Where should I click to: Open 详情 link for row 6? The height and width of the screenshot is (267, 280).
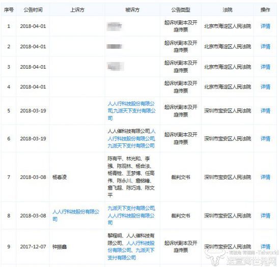[x=265, y=138]
